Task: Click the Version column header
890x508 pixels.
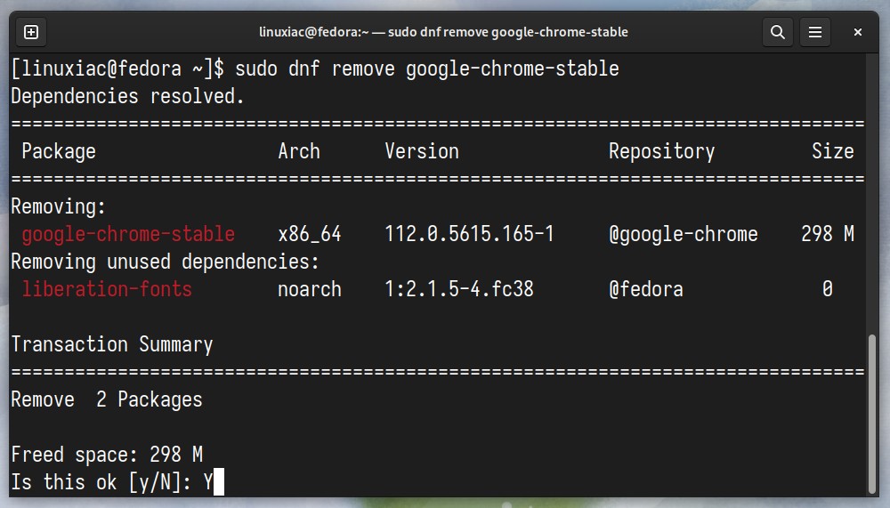Action: click(x=422, y=151)
